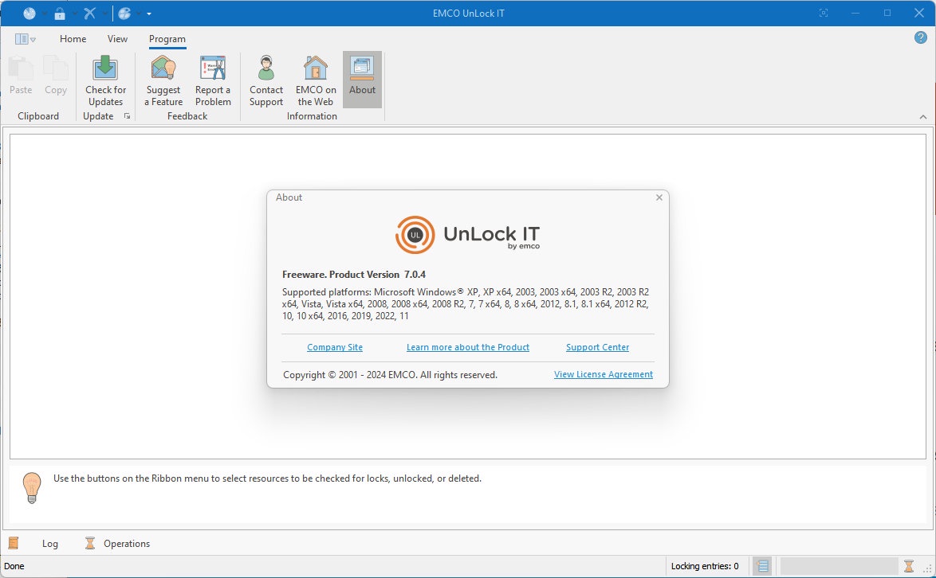Open the application menu dropdown arrow
The width and height of the screenshot is (936, 578).
pos(33,40)
